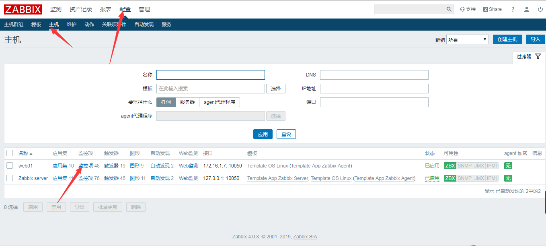Open the 报表 menu
Screen dimensions: 546x246
coord(106,9)
